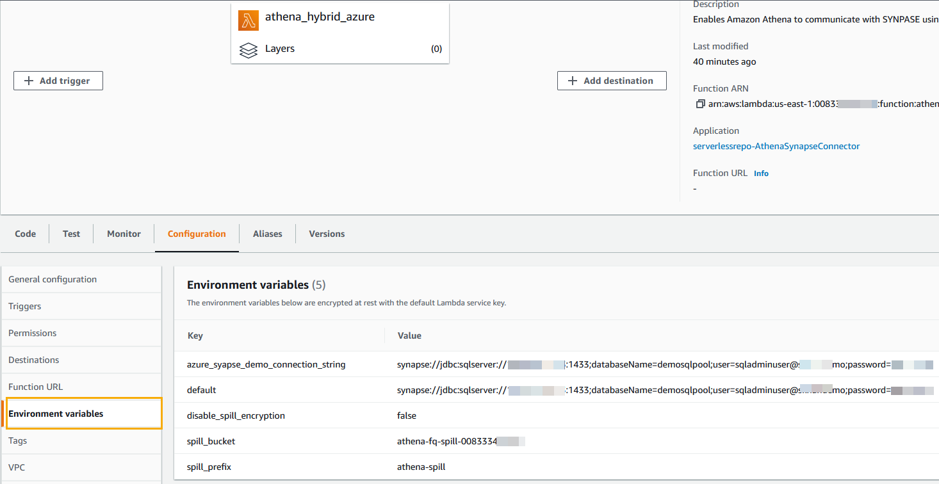Switch to the Versions tab
Viewport: 939px width, 484px height.
pos(327,234)
